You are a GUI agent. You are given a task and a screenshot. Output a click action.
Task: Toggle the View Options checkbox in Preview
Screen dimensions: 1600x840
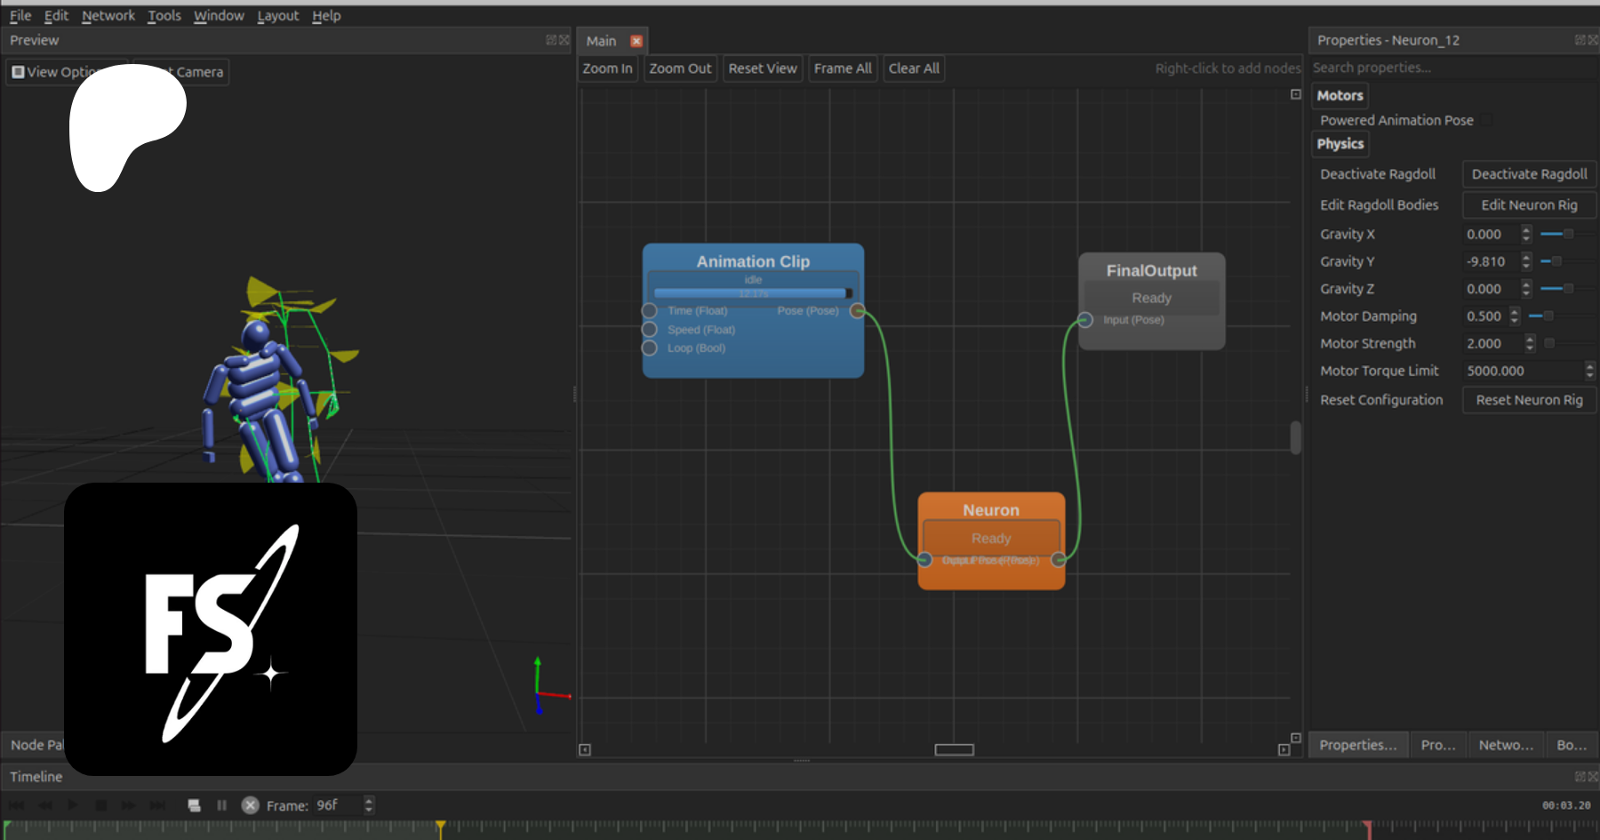[x=18, y=72]
